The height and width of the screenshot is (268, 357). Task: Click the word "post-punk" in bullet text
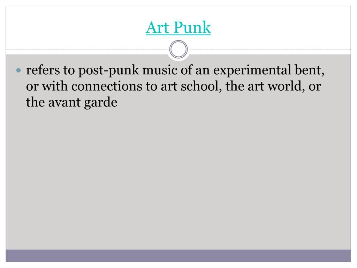[x=108, y=70]
